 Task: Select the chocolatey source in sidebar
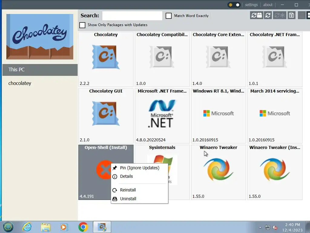click(40, 83)
